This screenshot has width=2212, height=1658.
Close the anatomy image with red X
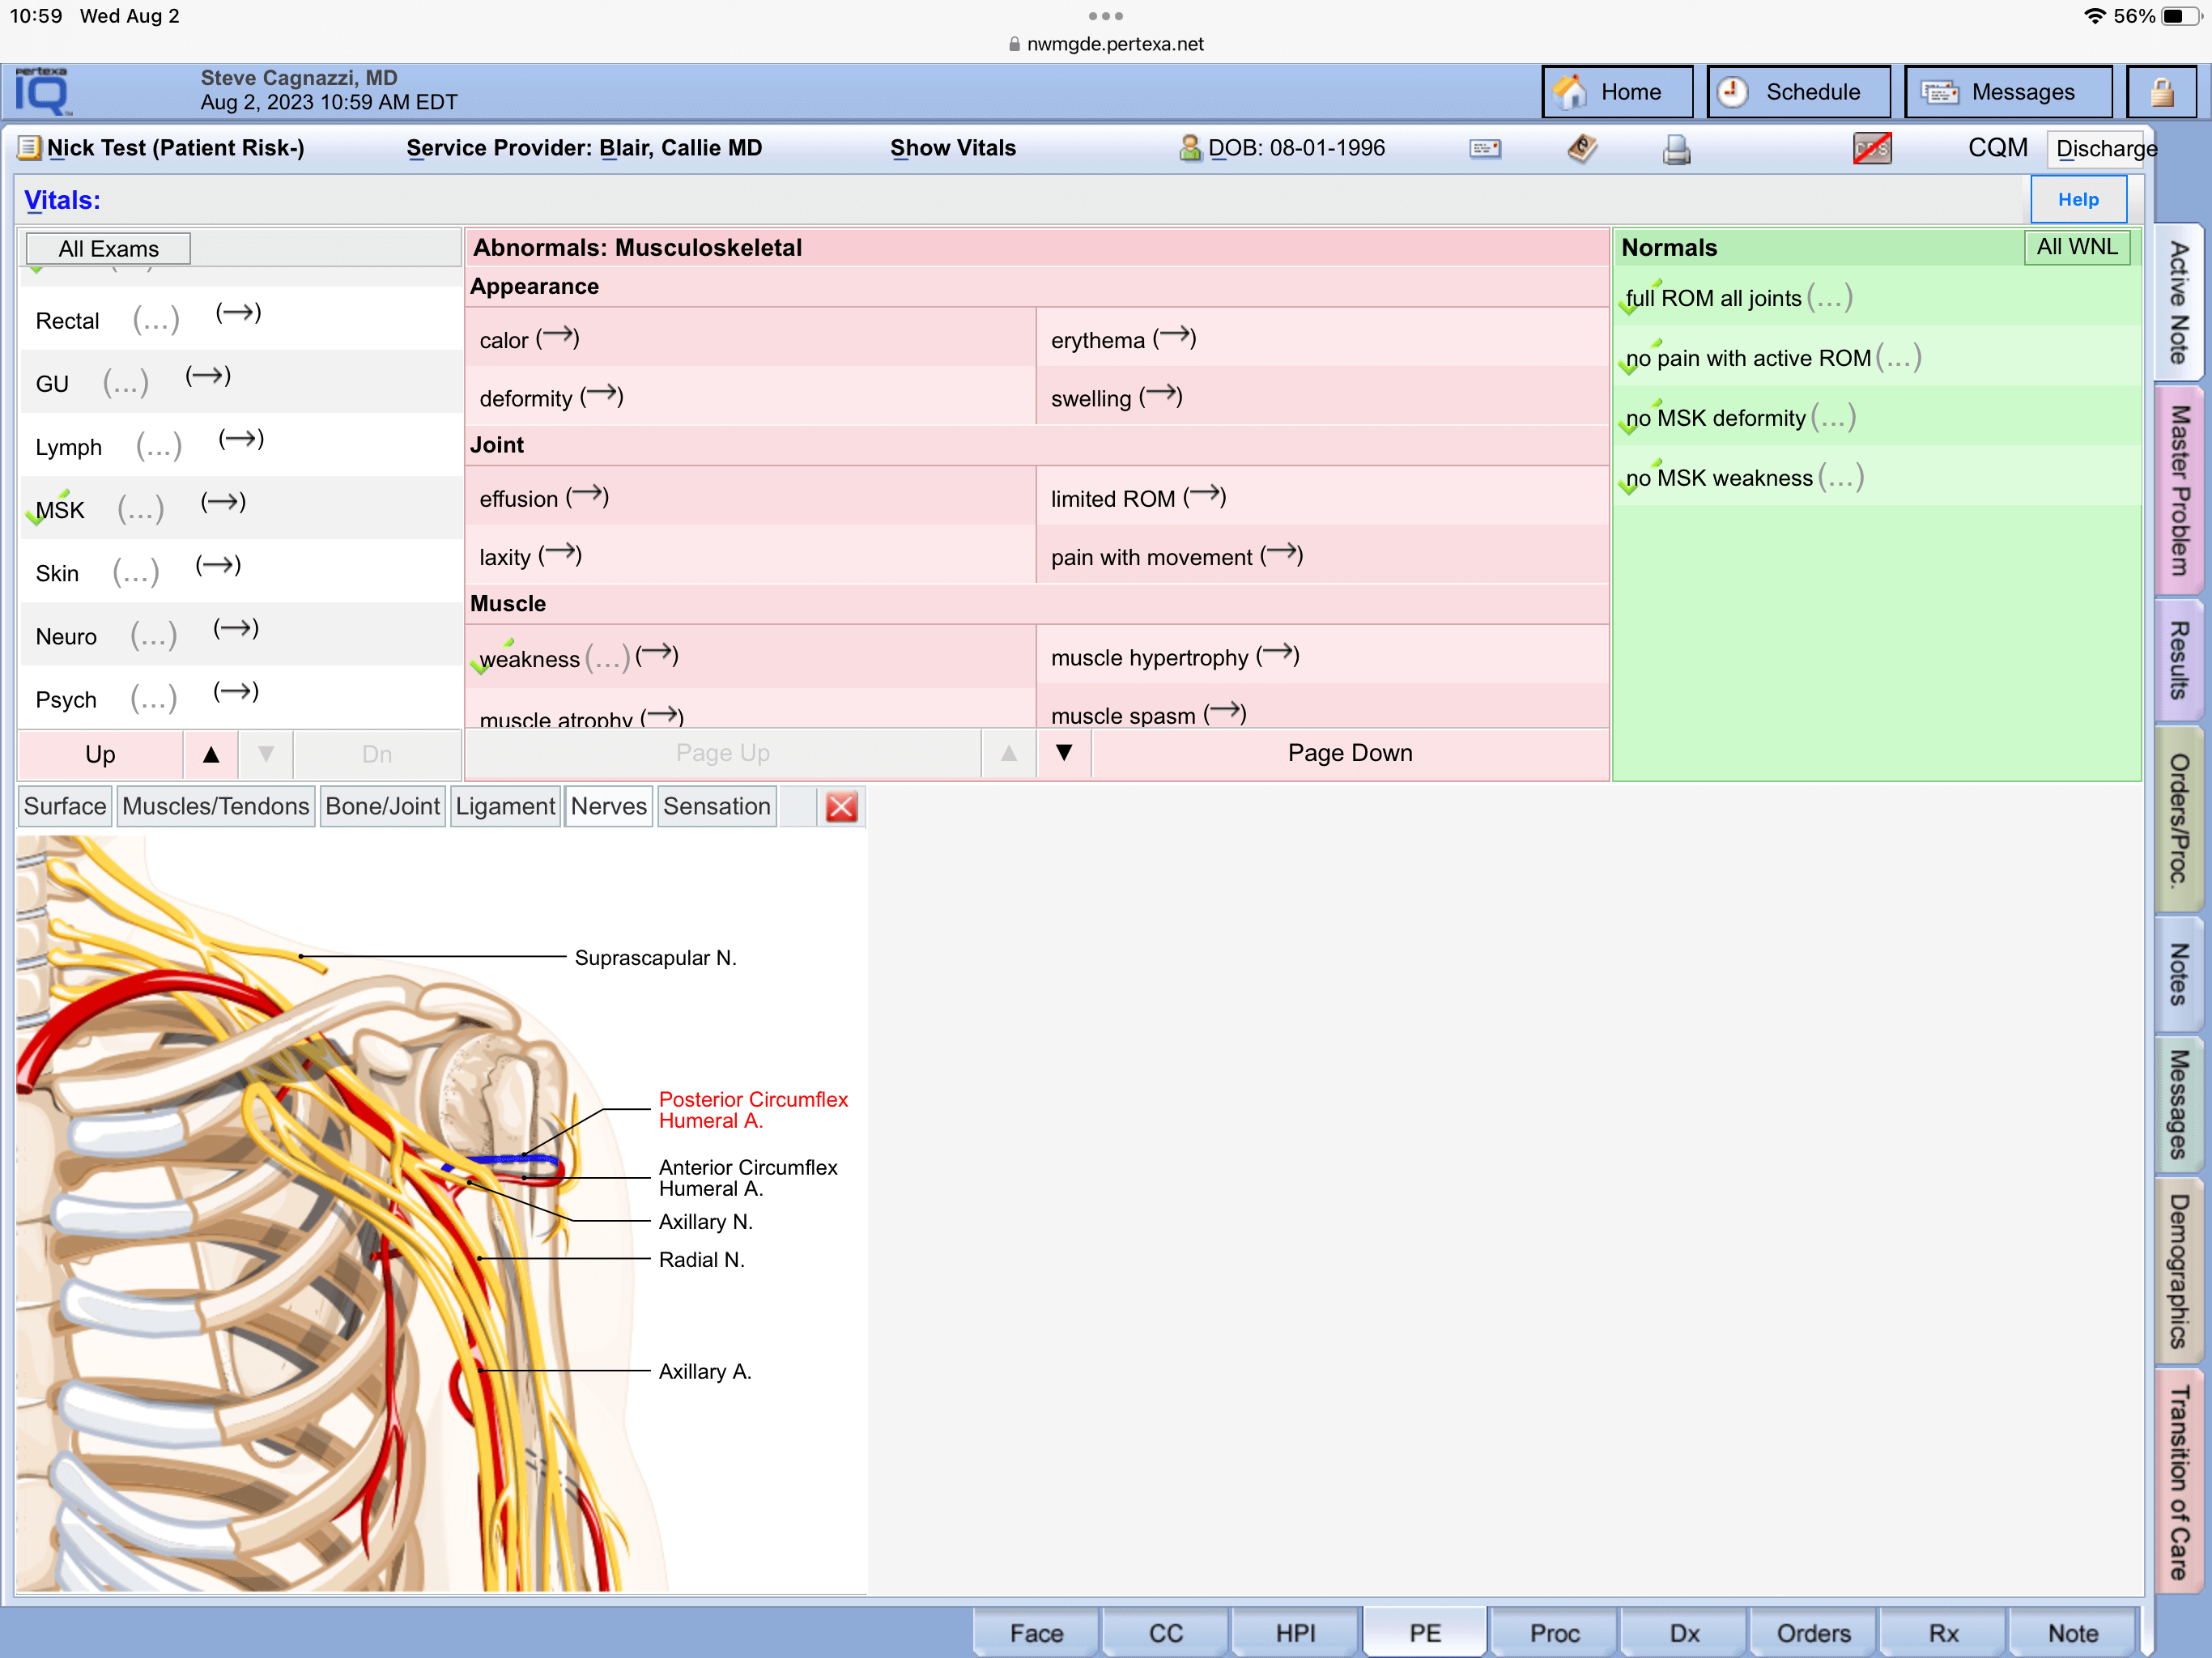point(841,807)
